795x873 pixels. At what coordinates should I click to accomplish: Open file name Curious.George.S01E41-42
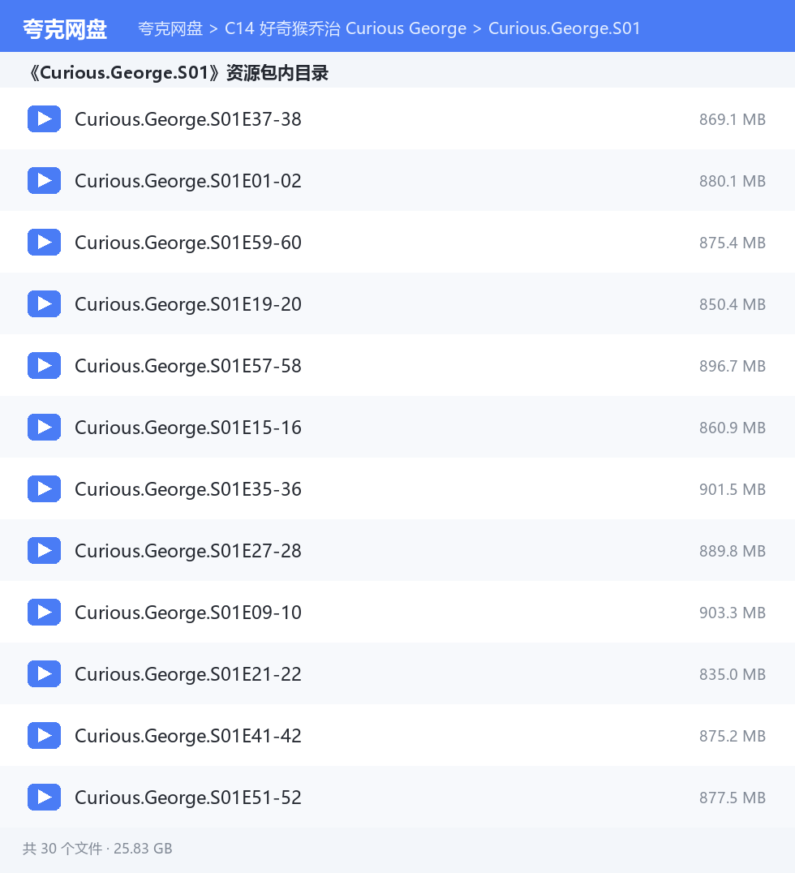tap(188, 736)
